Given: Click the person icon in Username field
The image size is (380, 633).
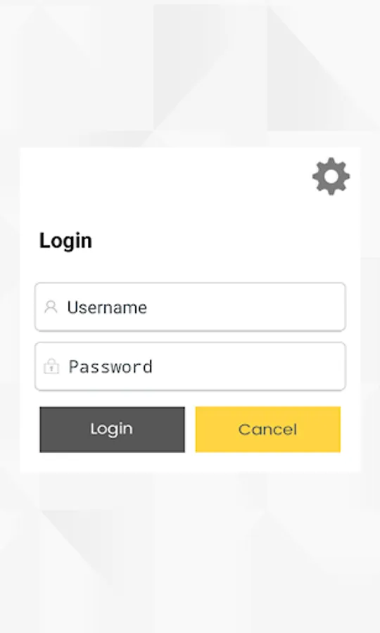Looking at the screenshot, I should (51, 307).
